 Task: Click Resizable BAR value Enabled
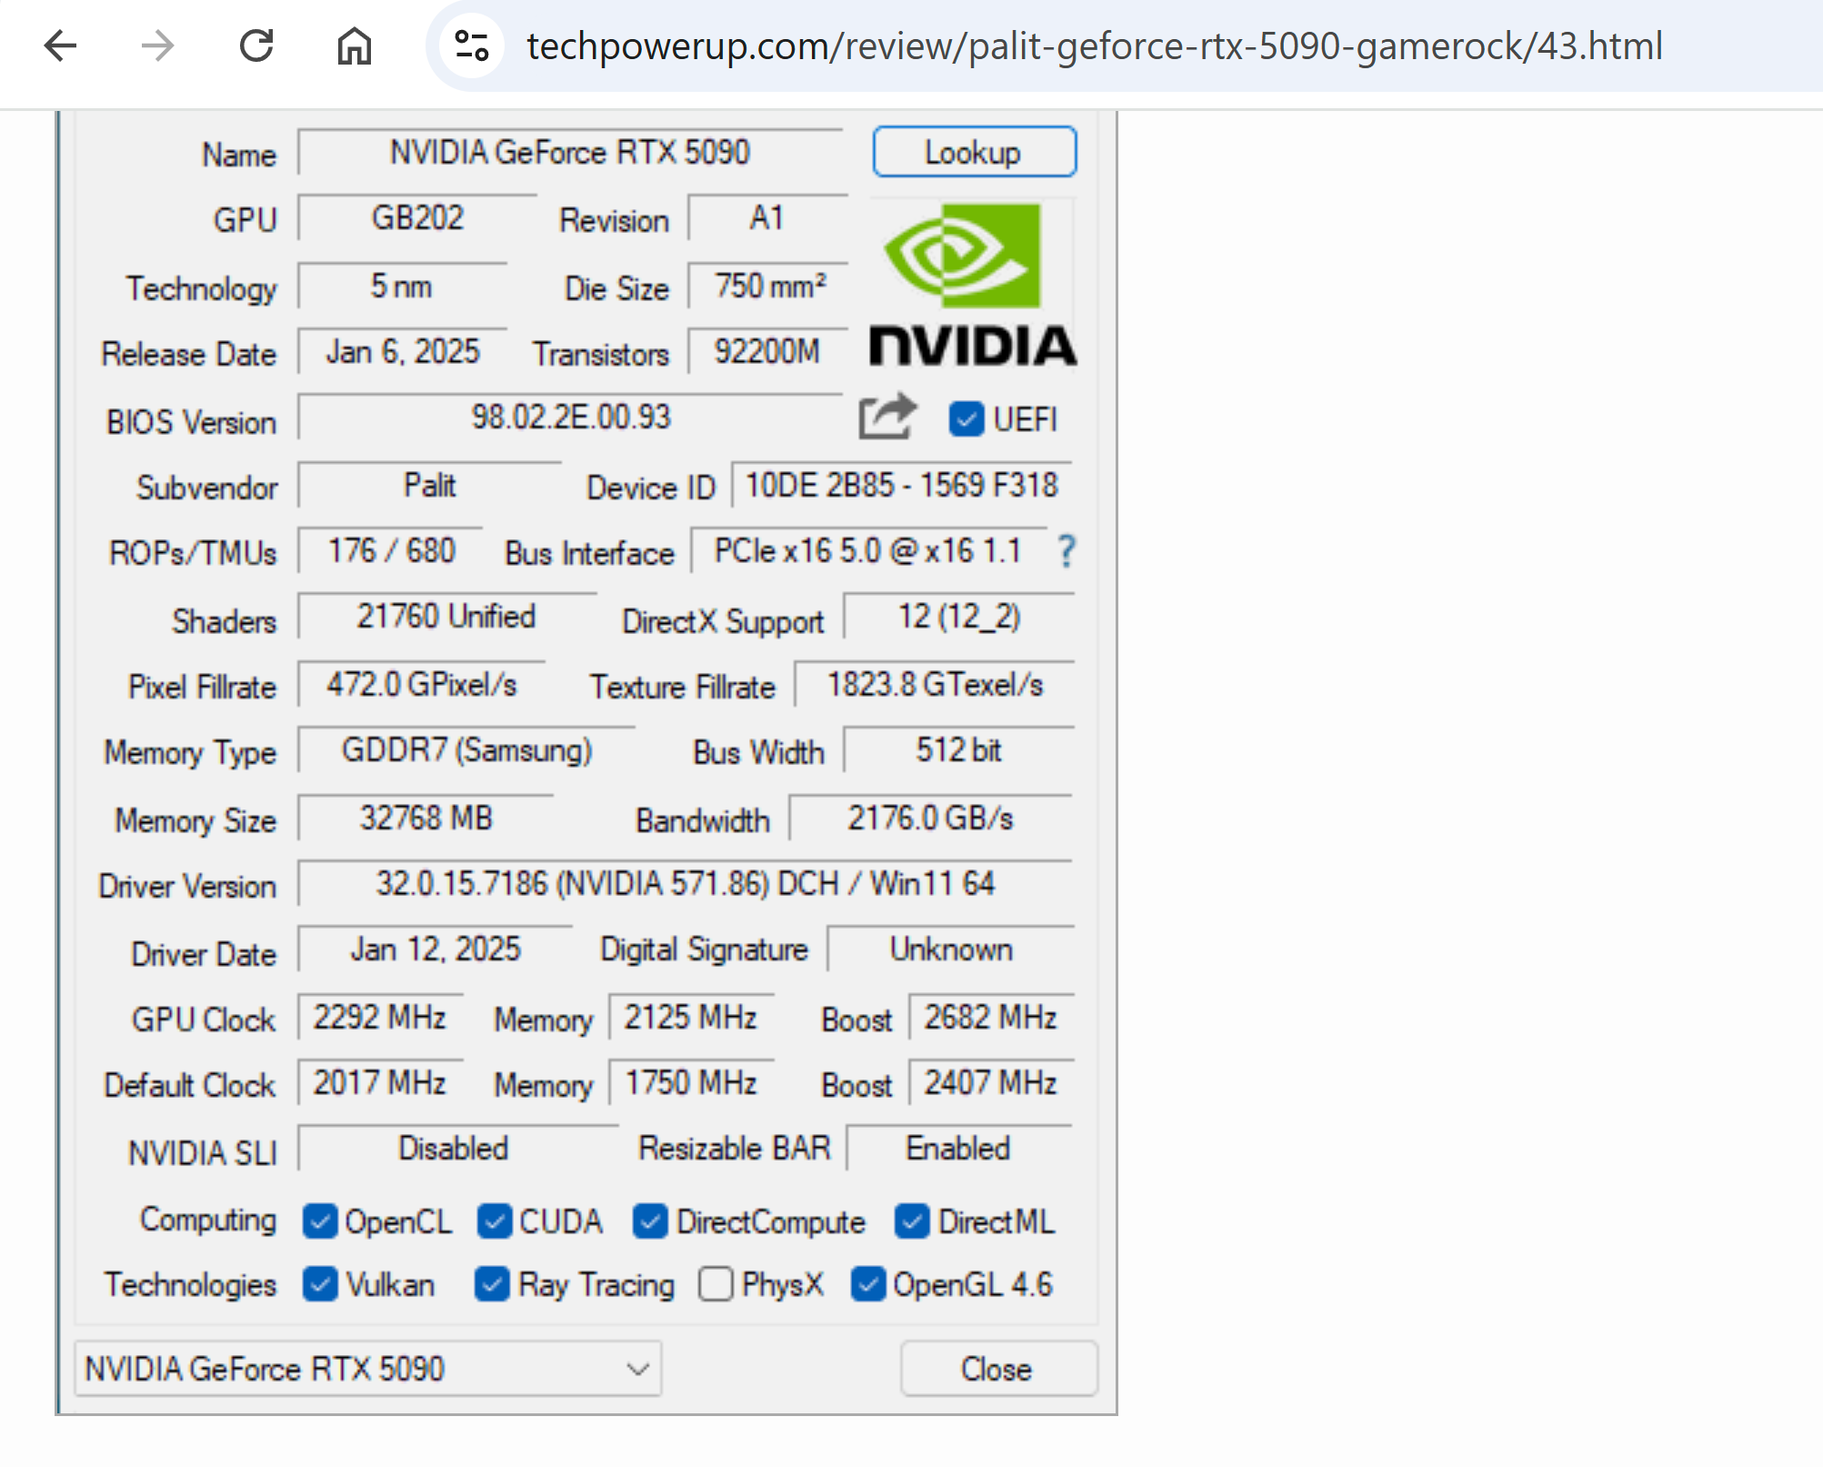click(x=958, y=1148)
